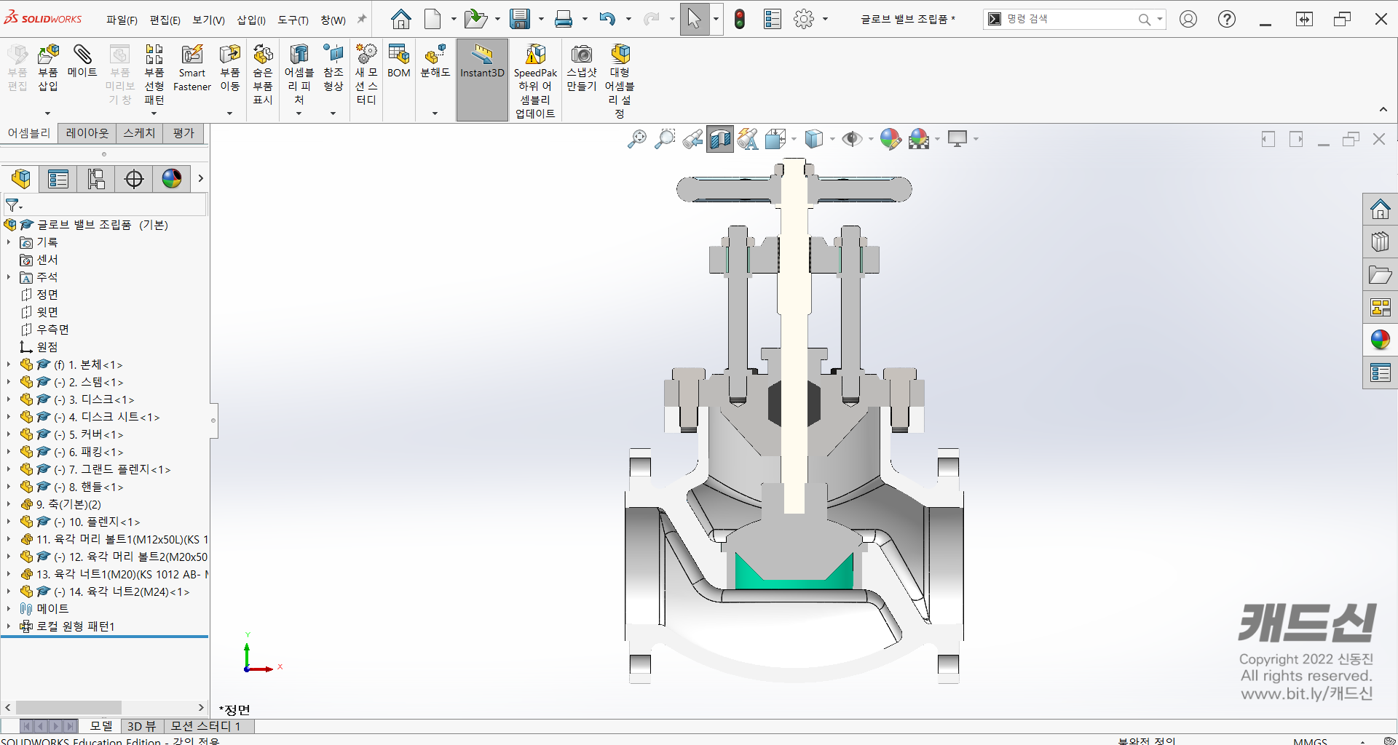Open the 파일(F) menu
The image size is (1398, 745).
[122, 20]
